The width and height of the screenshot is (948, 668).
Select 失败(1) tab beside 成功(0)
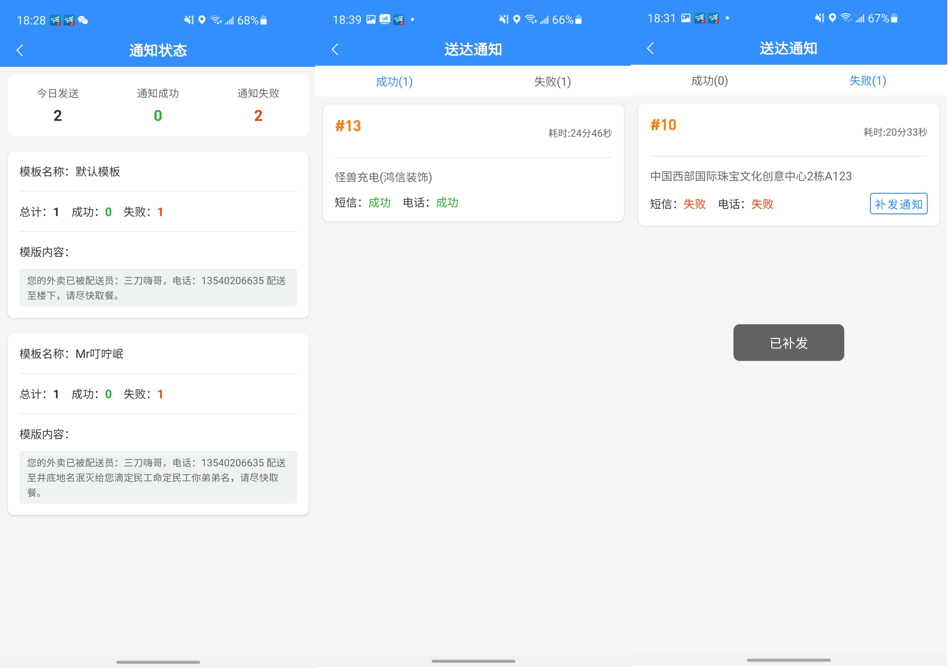pos(868,81)
